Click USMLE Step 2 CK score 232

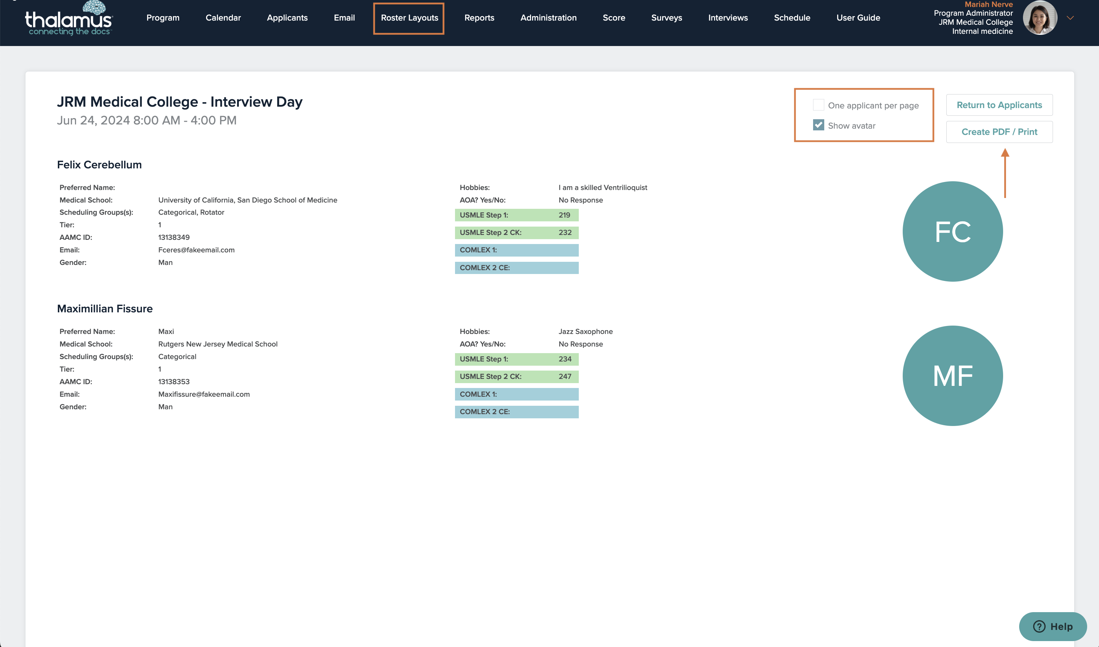click(565, 233)
